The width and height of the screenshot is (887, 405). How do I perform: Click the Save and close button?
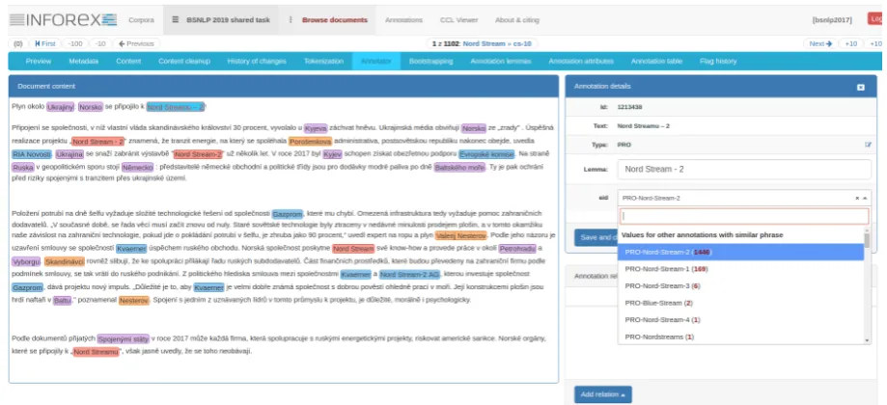pyautogui.click(x=596, y=237)
